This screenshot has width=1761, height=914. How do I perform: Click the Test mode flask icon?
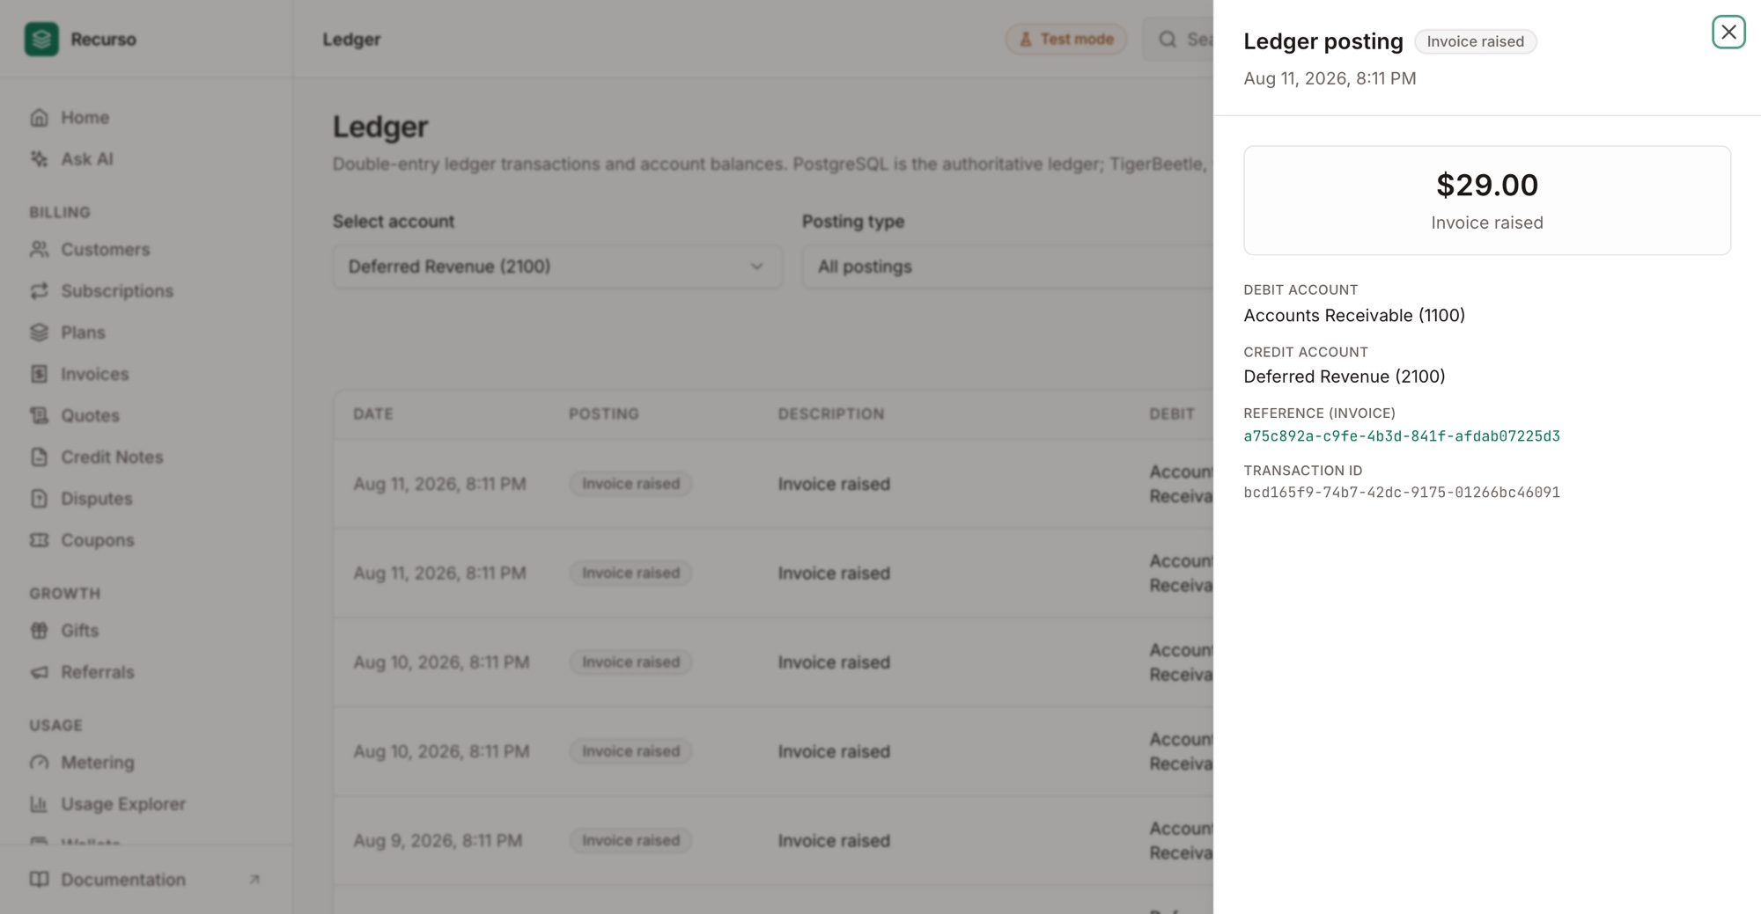point(1026,40)
